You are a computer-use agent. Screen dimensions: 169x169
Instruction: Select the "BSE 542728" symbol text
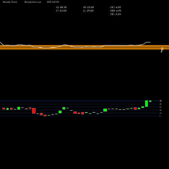53,2
